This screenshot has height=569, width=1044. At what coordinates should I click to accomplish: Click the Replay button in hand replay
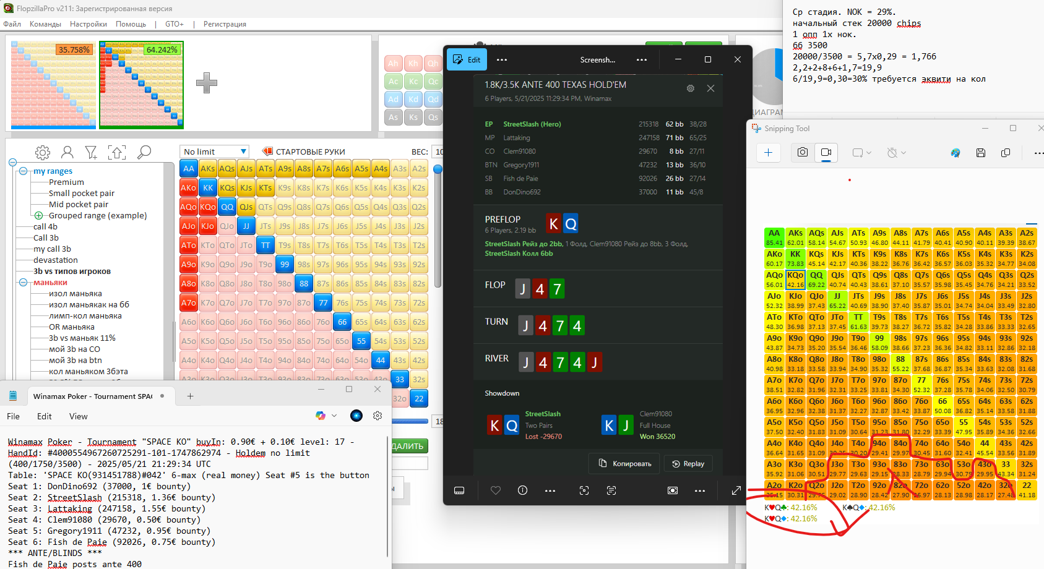(x=688, y=463)
